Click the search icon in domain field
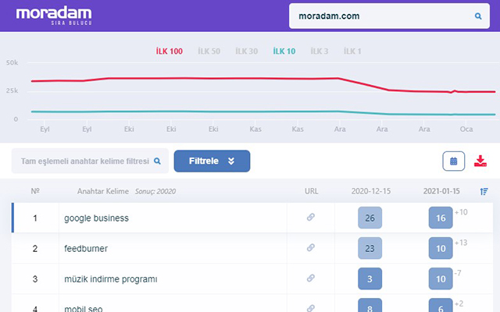This screenshot has width=500, height=312. point(478,16)
